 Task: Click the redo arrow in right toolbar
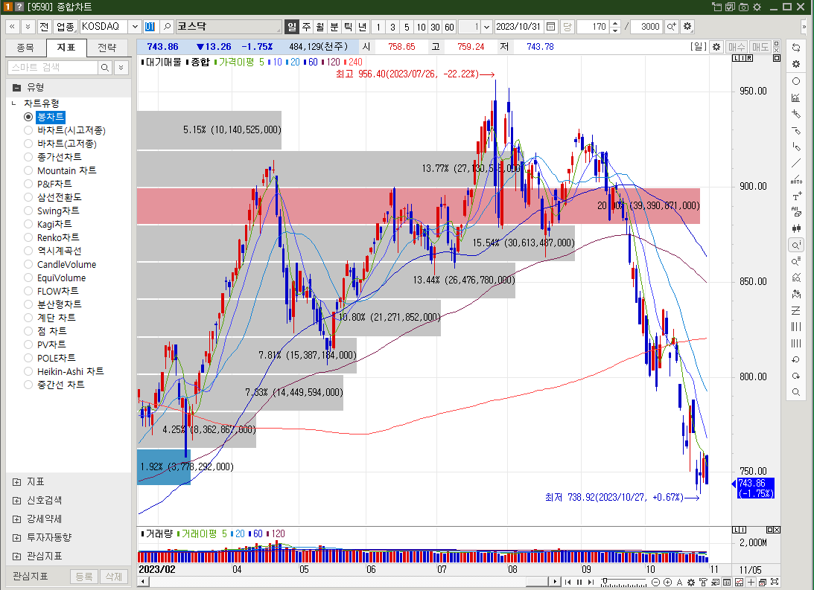tap(796, 376)
